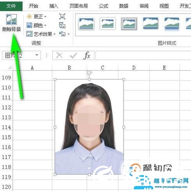Select column E header
191x191 pixels.
pos(164,67)
